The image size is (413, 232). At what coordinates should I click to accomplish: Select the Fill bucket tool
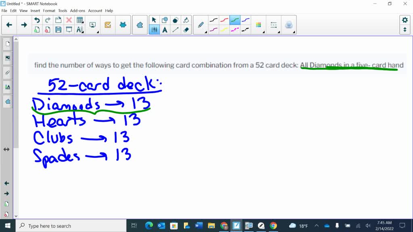pyautogui.click(x=186, y=19)
